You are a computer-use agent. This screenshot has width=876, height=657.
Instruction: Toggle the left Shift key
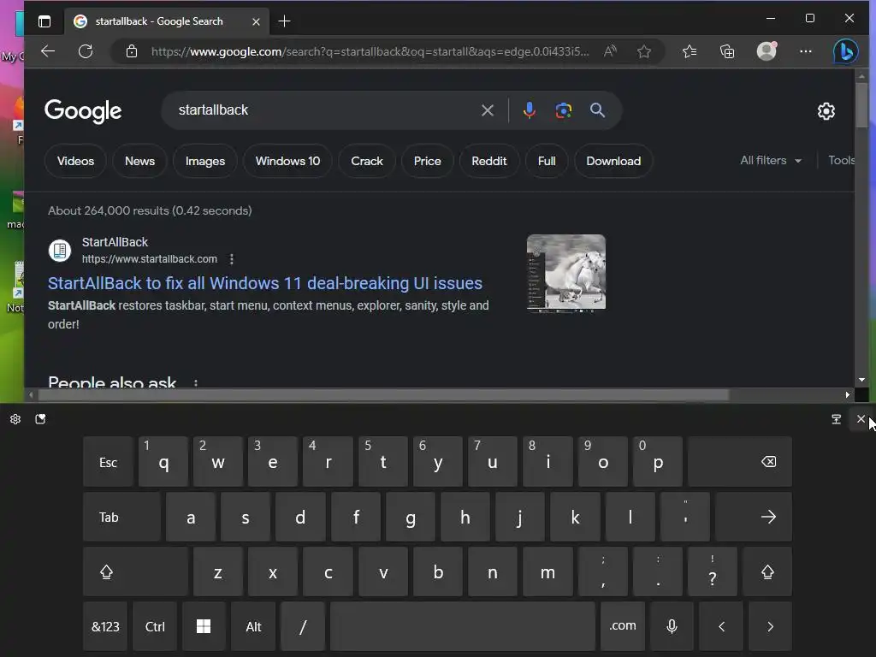pos(135,571)
